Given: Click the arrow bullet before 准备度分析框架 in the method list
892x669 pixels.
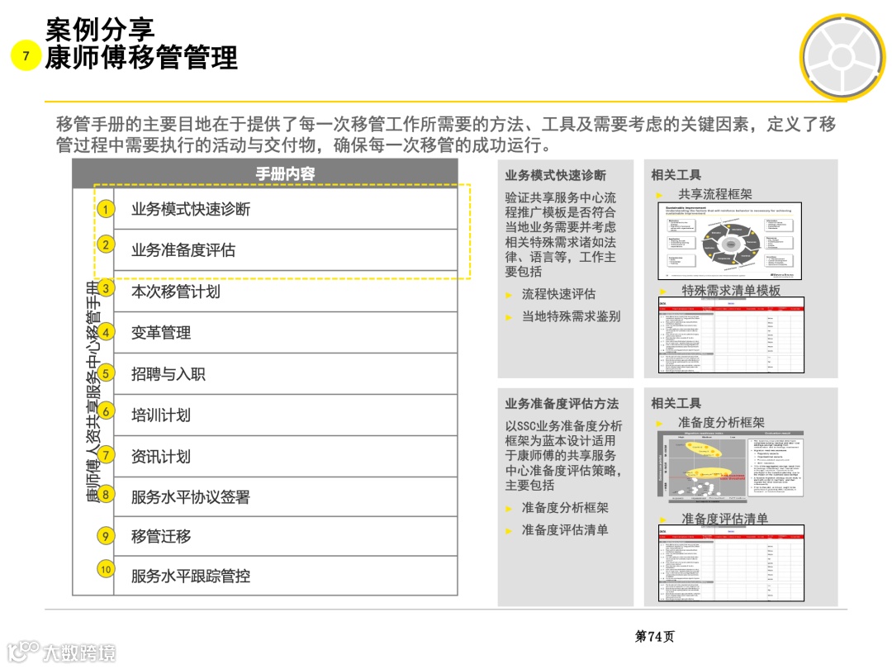Looking at the screenshot, I should pos(509,509).
